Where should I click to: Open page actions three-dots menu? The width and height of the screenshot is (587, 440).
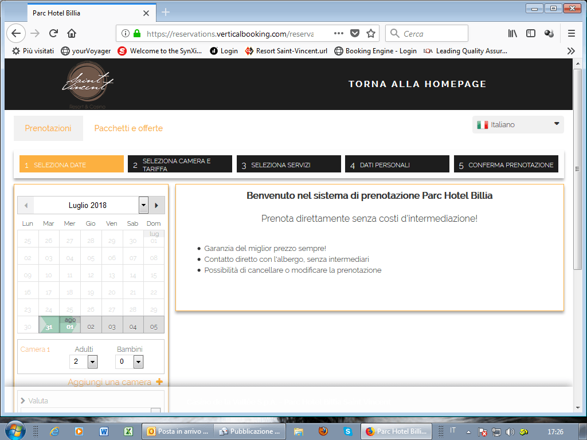coord(338,33)
